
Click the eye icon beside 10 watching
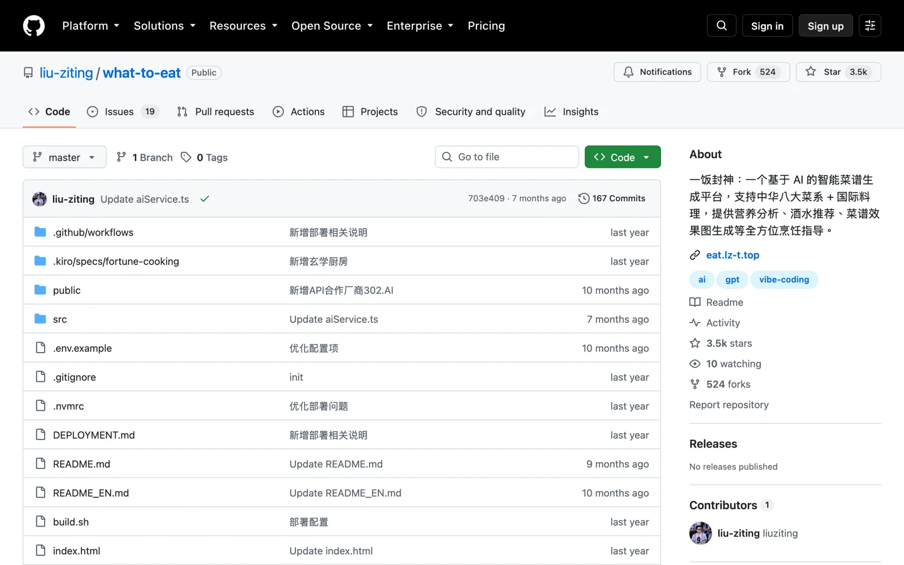pyautogui.click(x=695, y=364)
